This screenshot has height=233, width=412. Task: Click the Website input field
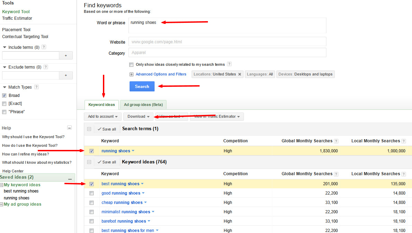pyautogui.click(x=227, y=42)
